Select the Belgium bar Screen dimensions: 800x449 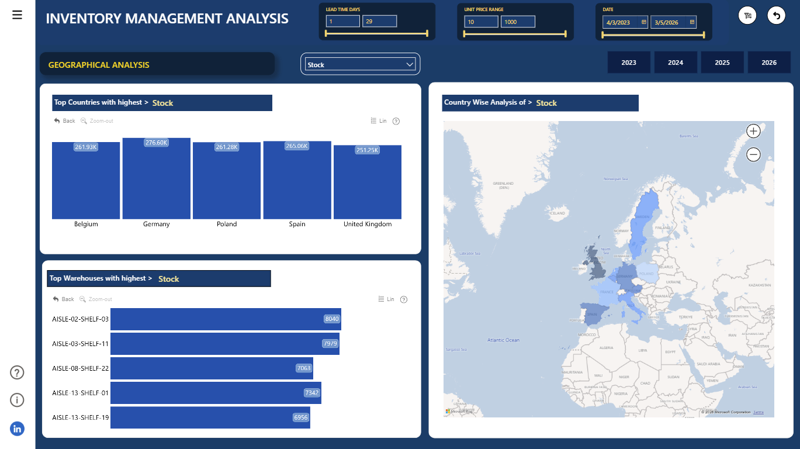point(86,181)
